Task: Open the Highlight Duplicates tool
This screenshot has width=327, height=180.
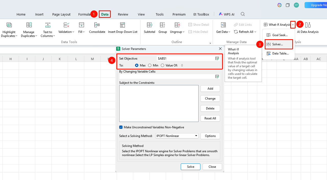Action: coord(9,30)
